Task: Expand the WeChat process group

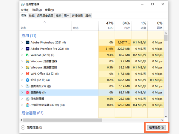Action: click(22, 55)
